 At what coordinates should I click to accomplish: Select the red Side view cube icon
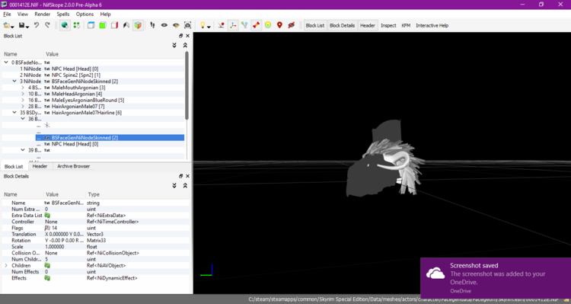pyautogui.click(x=114, y=25)
